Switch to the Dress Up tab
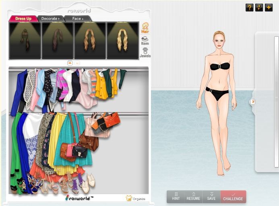Image resolution: width=279 pixels, height=206 pixels. click(x=23, y=19)
